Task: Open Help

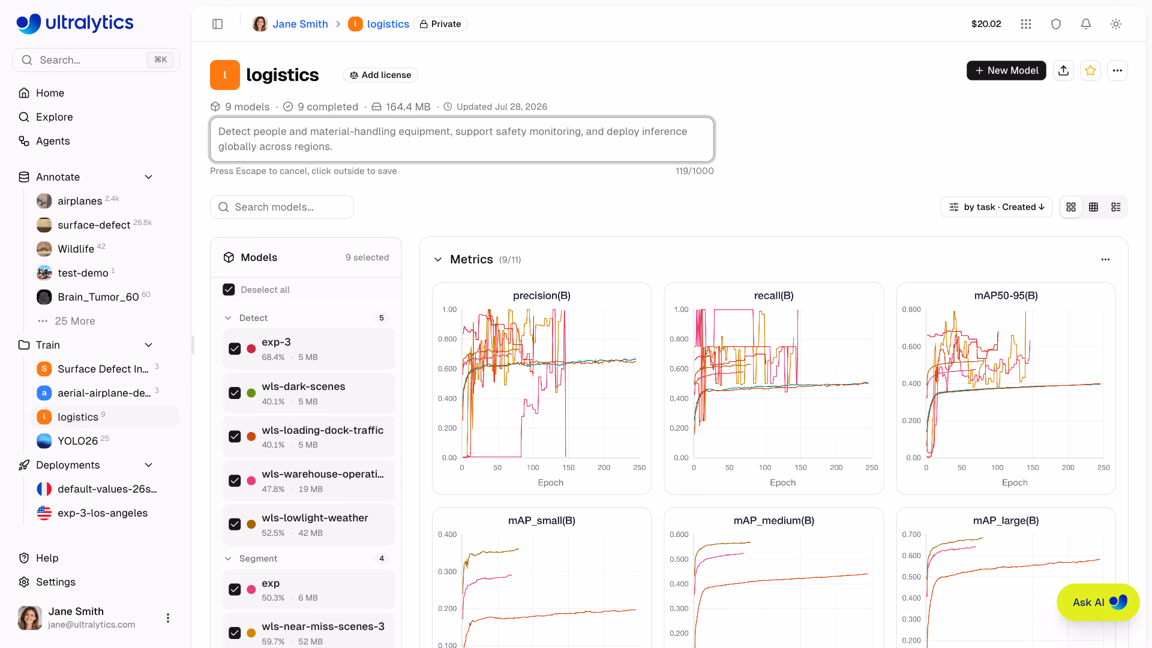Action: (47, 558)
